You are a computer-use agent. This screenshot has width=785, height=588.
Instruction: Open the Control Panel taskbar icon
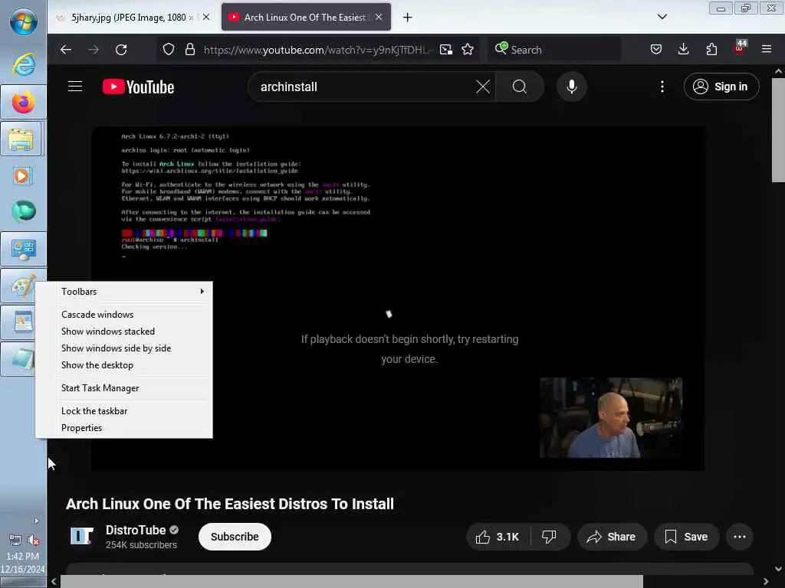point(23,250)
